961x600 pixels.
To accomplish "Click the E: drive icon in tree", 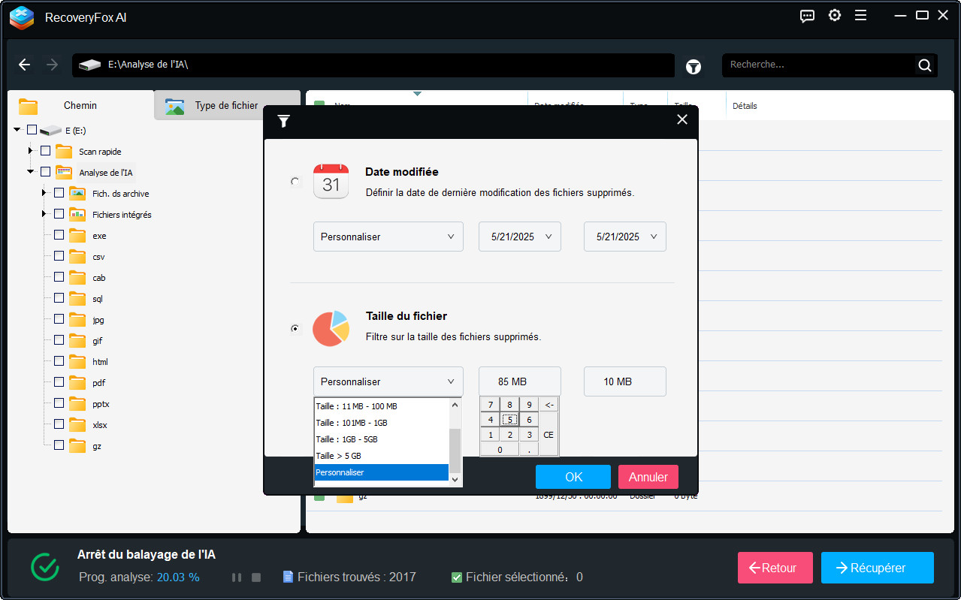I will 50,130.
